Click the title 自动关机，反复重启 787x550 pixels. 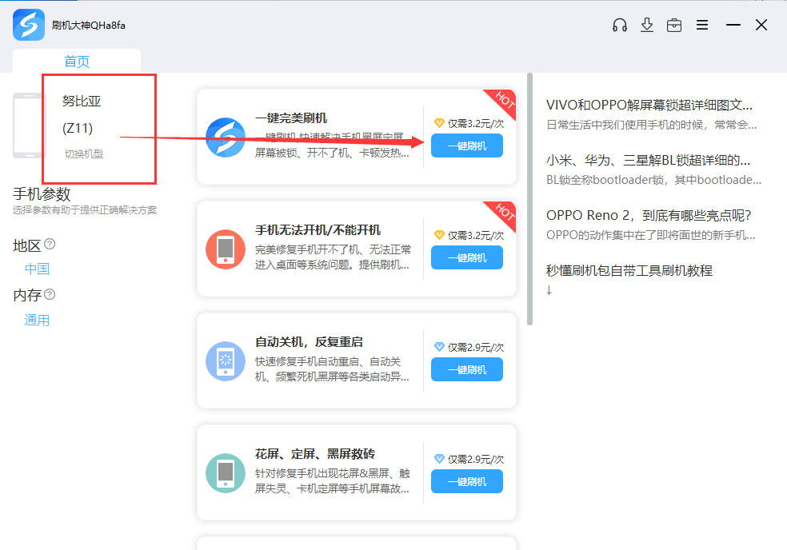tap(309, 342)
